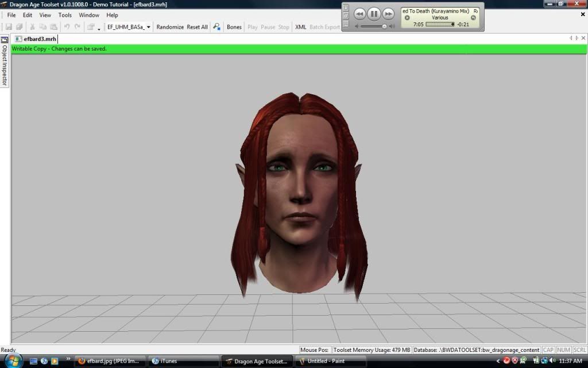Show hidden system tray icons

[498, 361]
